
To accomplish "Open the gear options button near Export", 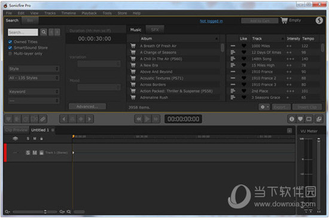I will (264, 107).
